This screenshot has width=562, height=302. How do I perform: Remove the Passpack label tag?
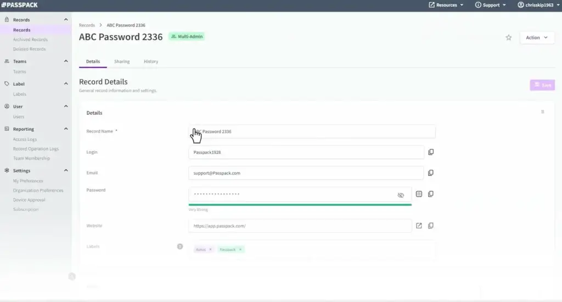240,249
